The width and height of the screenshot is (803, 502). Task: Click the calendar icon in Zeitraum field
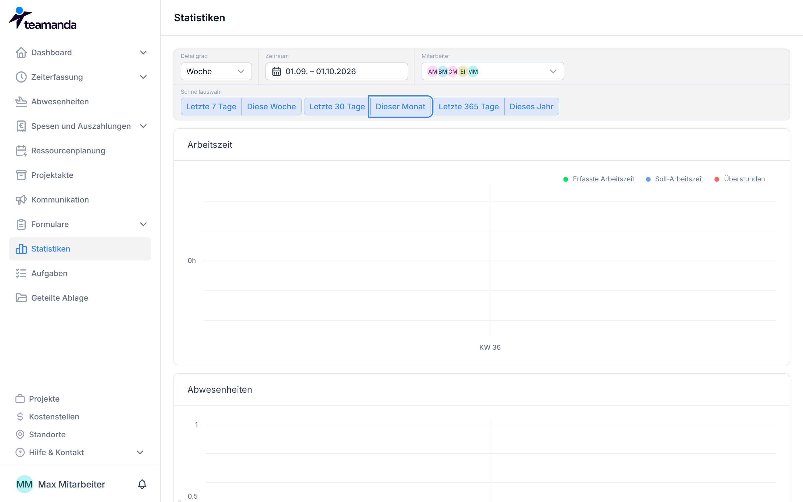[x=276, y=71]
